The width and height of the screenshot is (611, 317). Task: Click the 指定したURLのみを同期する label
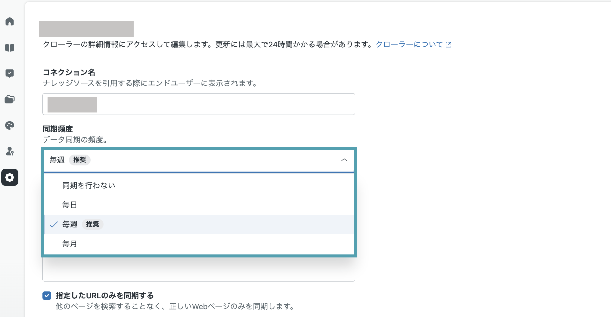point(105,296)
